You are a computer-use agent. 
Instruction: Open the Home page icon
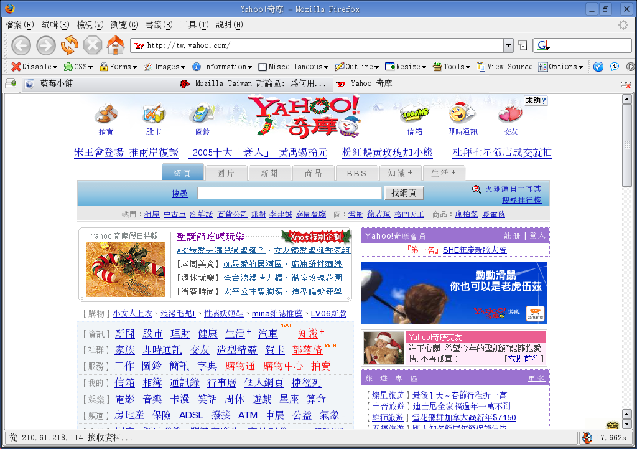tap(116, 45)
